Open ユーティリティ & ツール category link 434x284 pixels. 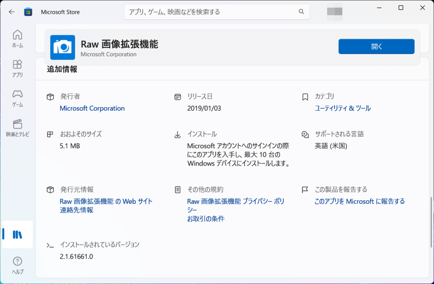(343, 108)
